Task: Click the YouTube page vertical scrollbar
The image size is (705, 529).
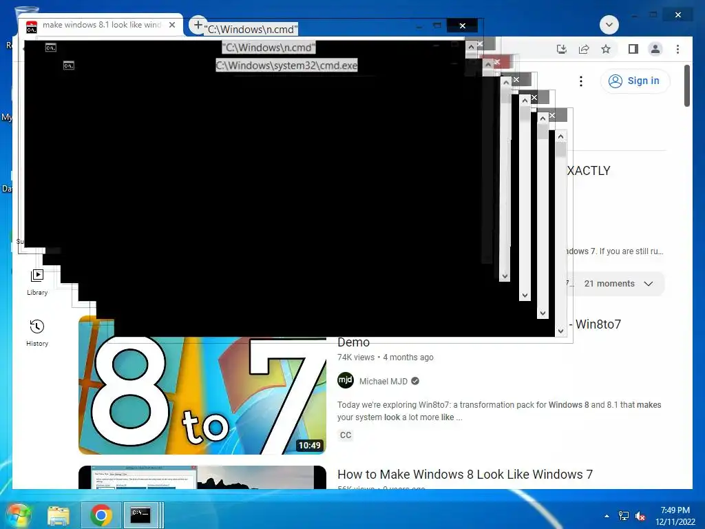Action: [686, 85]
